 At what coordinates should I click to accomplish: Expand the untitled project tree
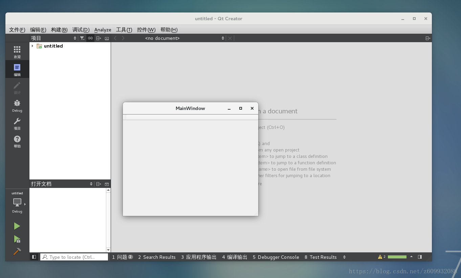click(x=32, y=46)
